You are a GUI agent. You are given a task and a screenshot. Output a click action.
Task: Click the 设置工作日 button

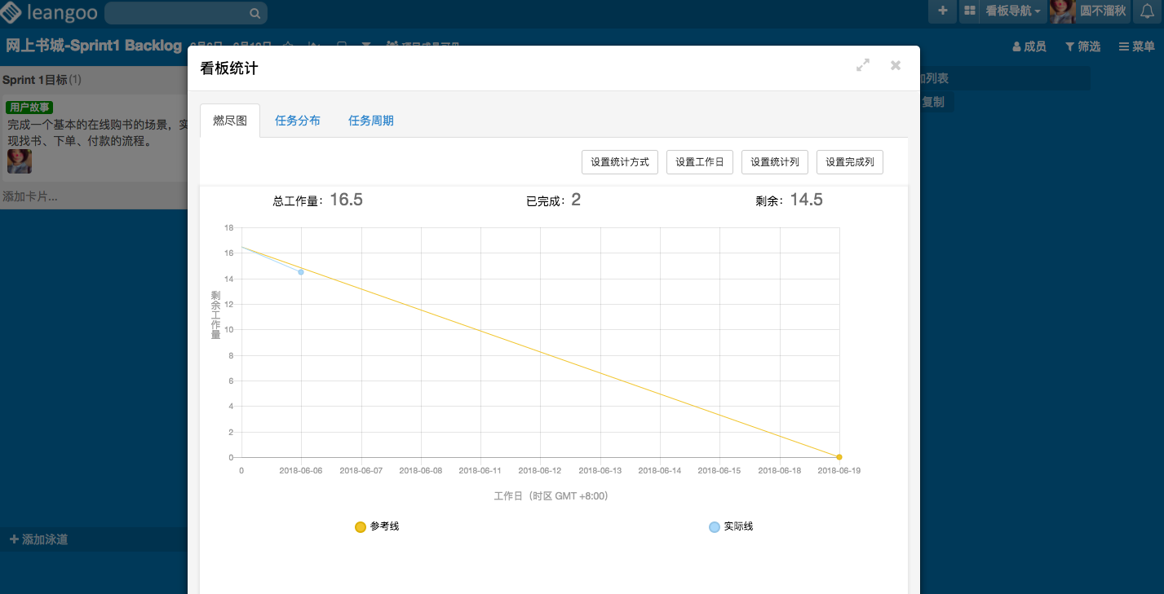tap(700, 162)
